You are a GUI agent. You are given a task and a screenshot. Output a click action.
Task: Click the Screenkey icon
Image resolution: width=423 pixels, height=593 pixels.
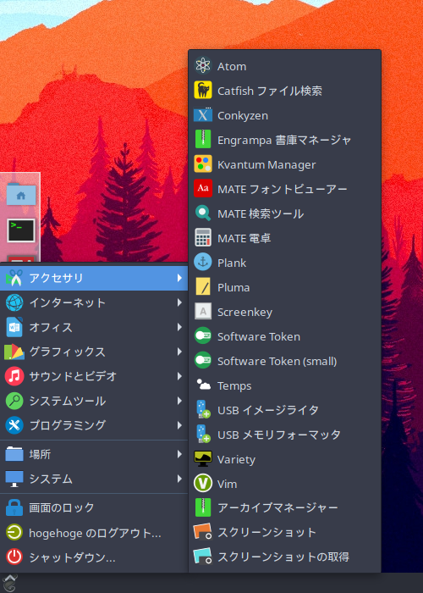pyautogui.click(x=203, y=312)
